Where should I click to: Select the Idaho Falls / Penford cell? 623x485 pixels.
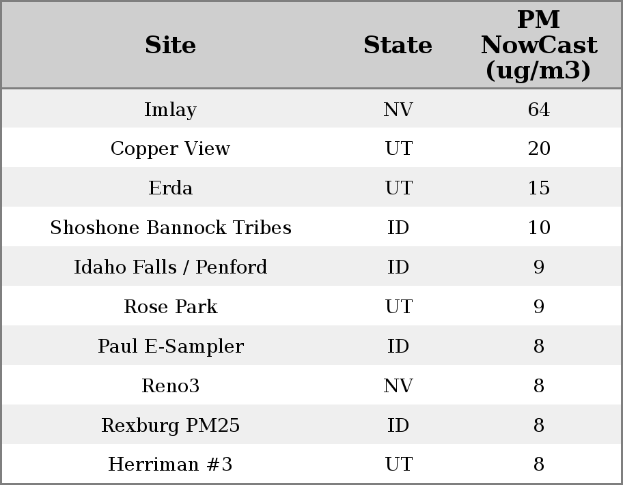pos(171,267)
